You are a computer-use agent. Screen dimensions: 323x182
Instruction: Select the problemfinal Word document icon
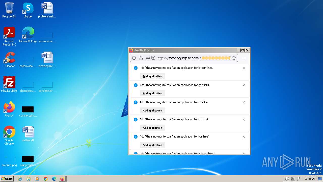click(x=47, y=10)
